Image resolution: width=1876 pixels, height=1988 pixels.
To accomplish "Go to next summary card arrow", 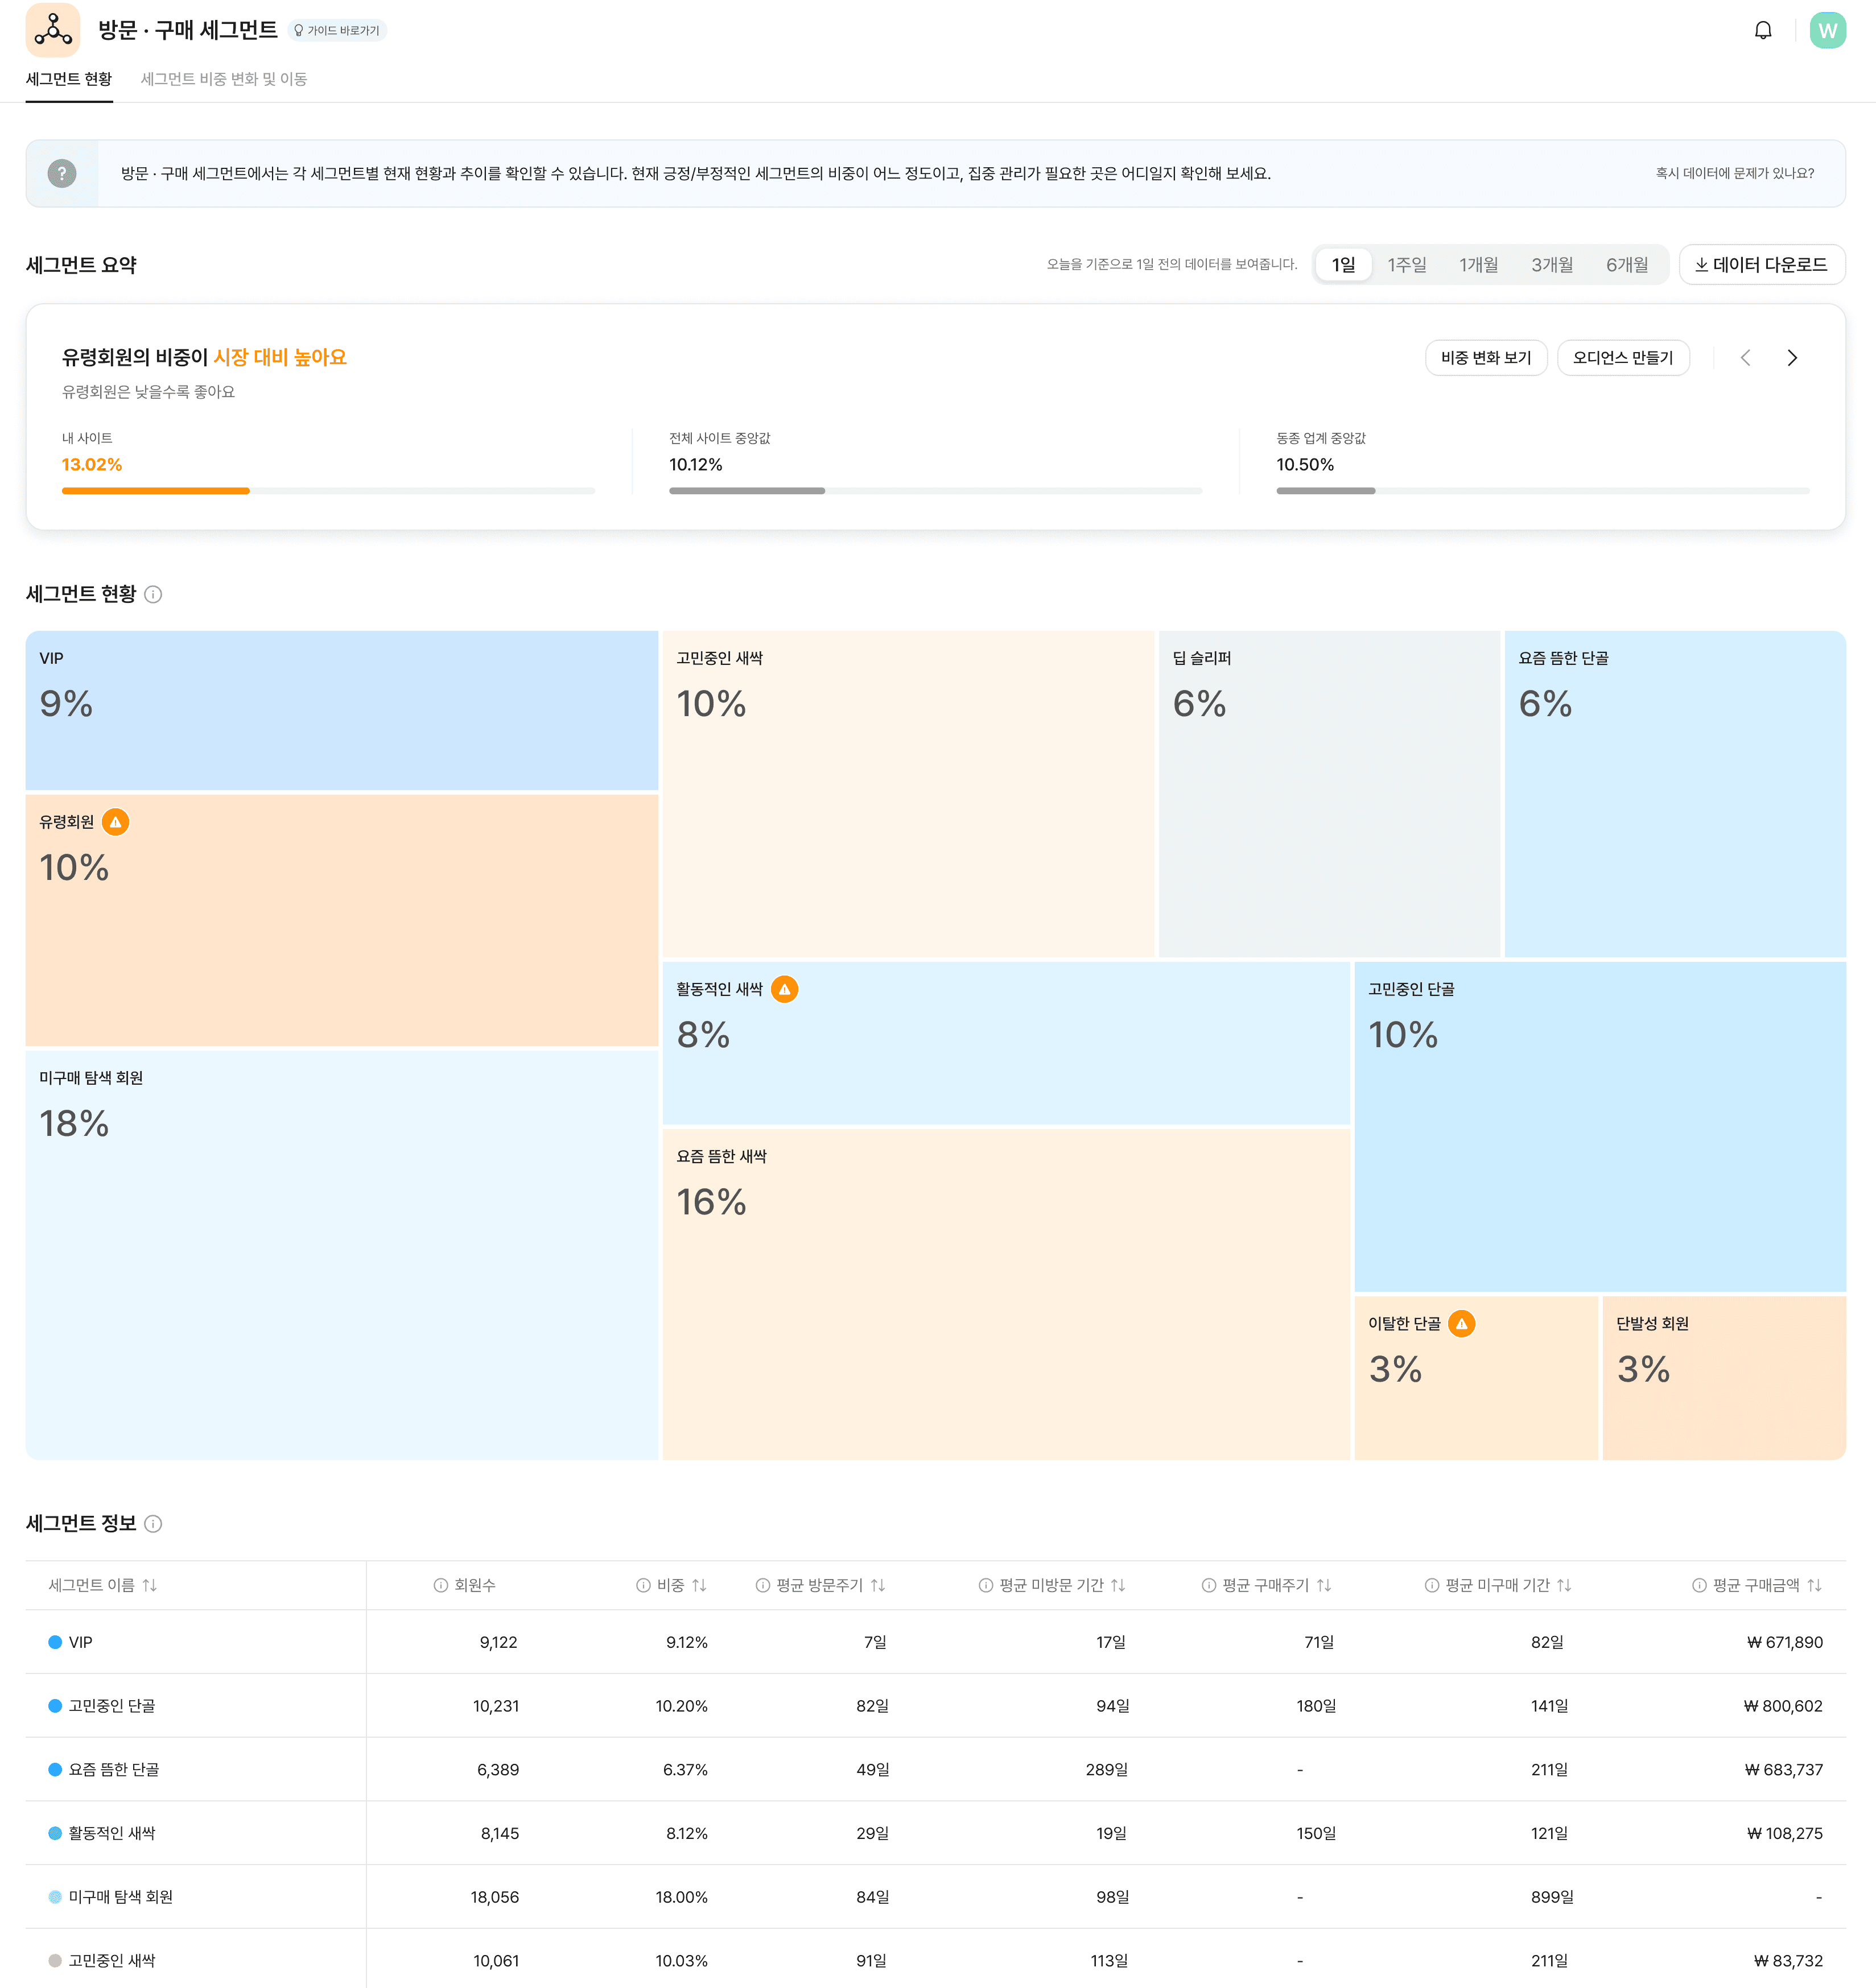I will tap(1792, 357).
